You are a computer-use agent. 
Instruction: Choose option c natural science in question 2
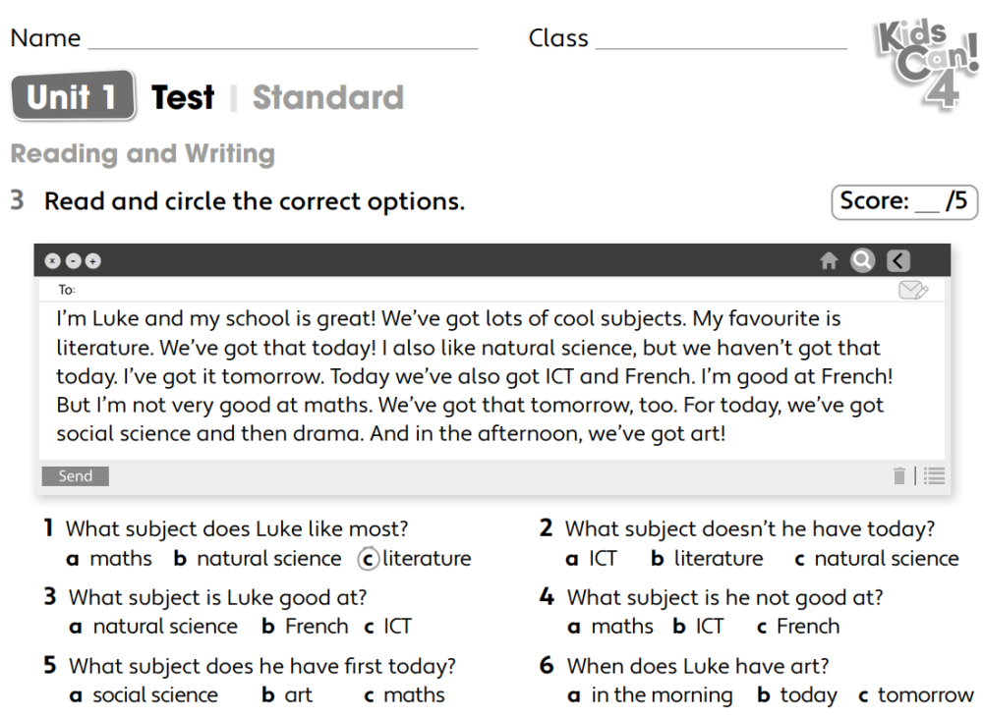876,559
